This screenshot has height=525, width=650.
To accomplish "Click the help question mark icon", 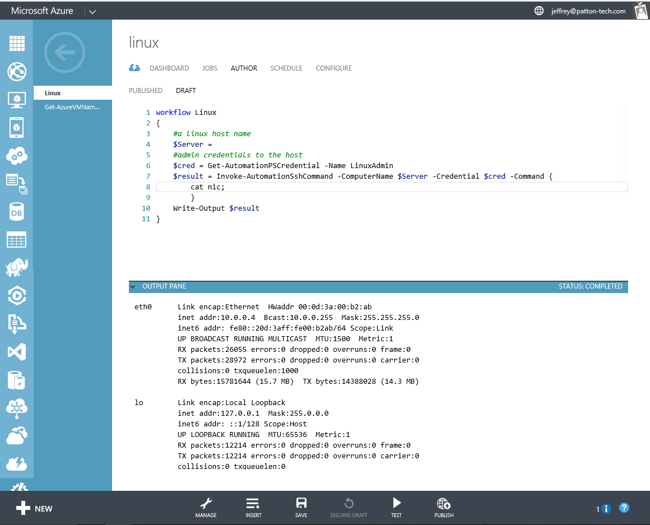I will (624, 508).
